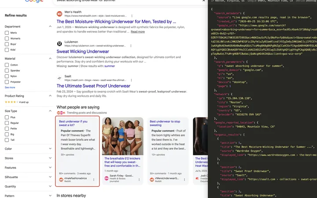This screenshot has width=317, height=198.
Task: Check the Men's department filter
Action: pos(7,33)
